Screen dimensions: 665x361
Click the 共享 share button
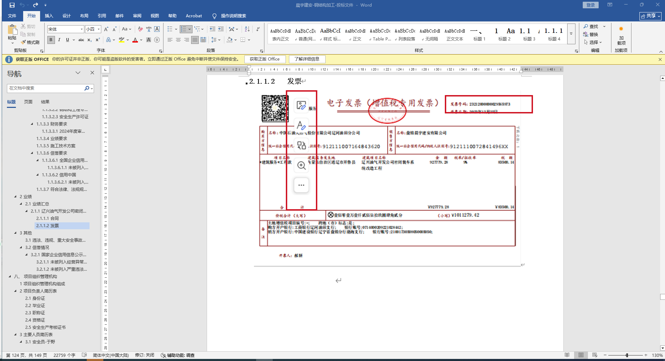[x=650, y=16]
